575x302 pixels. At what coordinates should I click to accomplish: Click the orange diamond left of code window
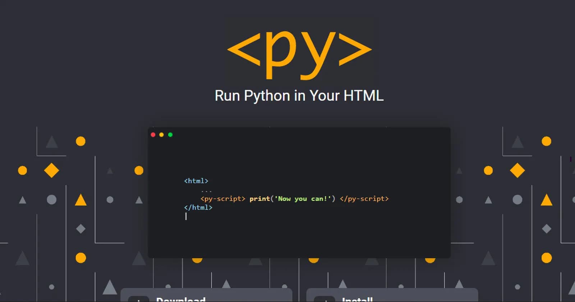point(51,170)
